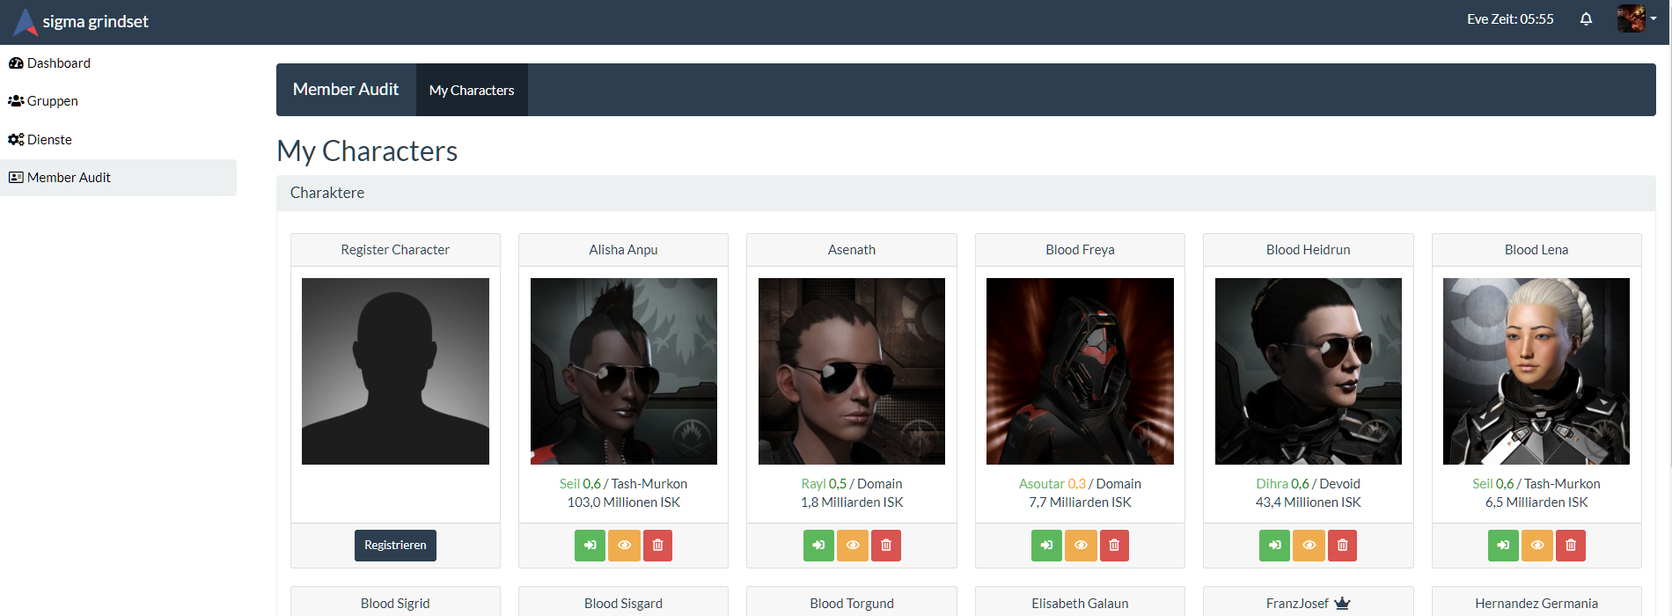Viewport: 1672px width, 616px height.
Task: Click the Seil system link under Alisha Anpu
Action: pos(569,484)
